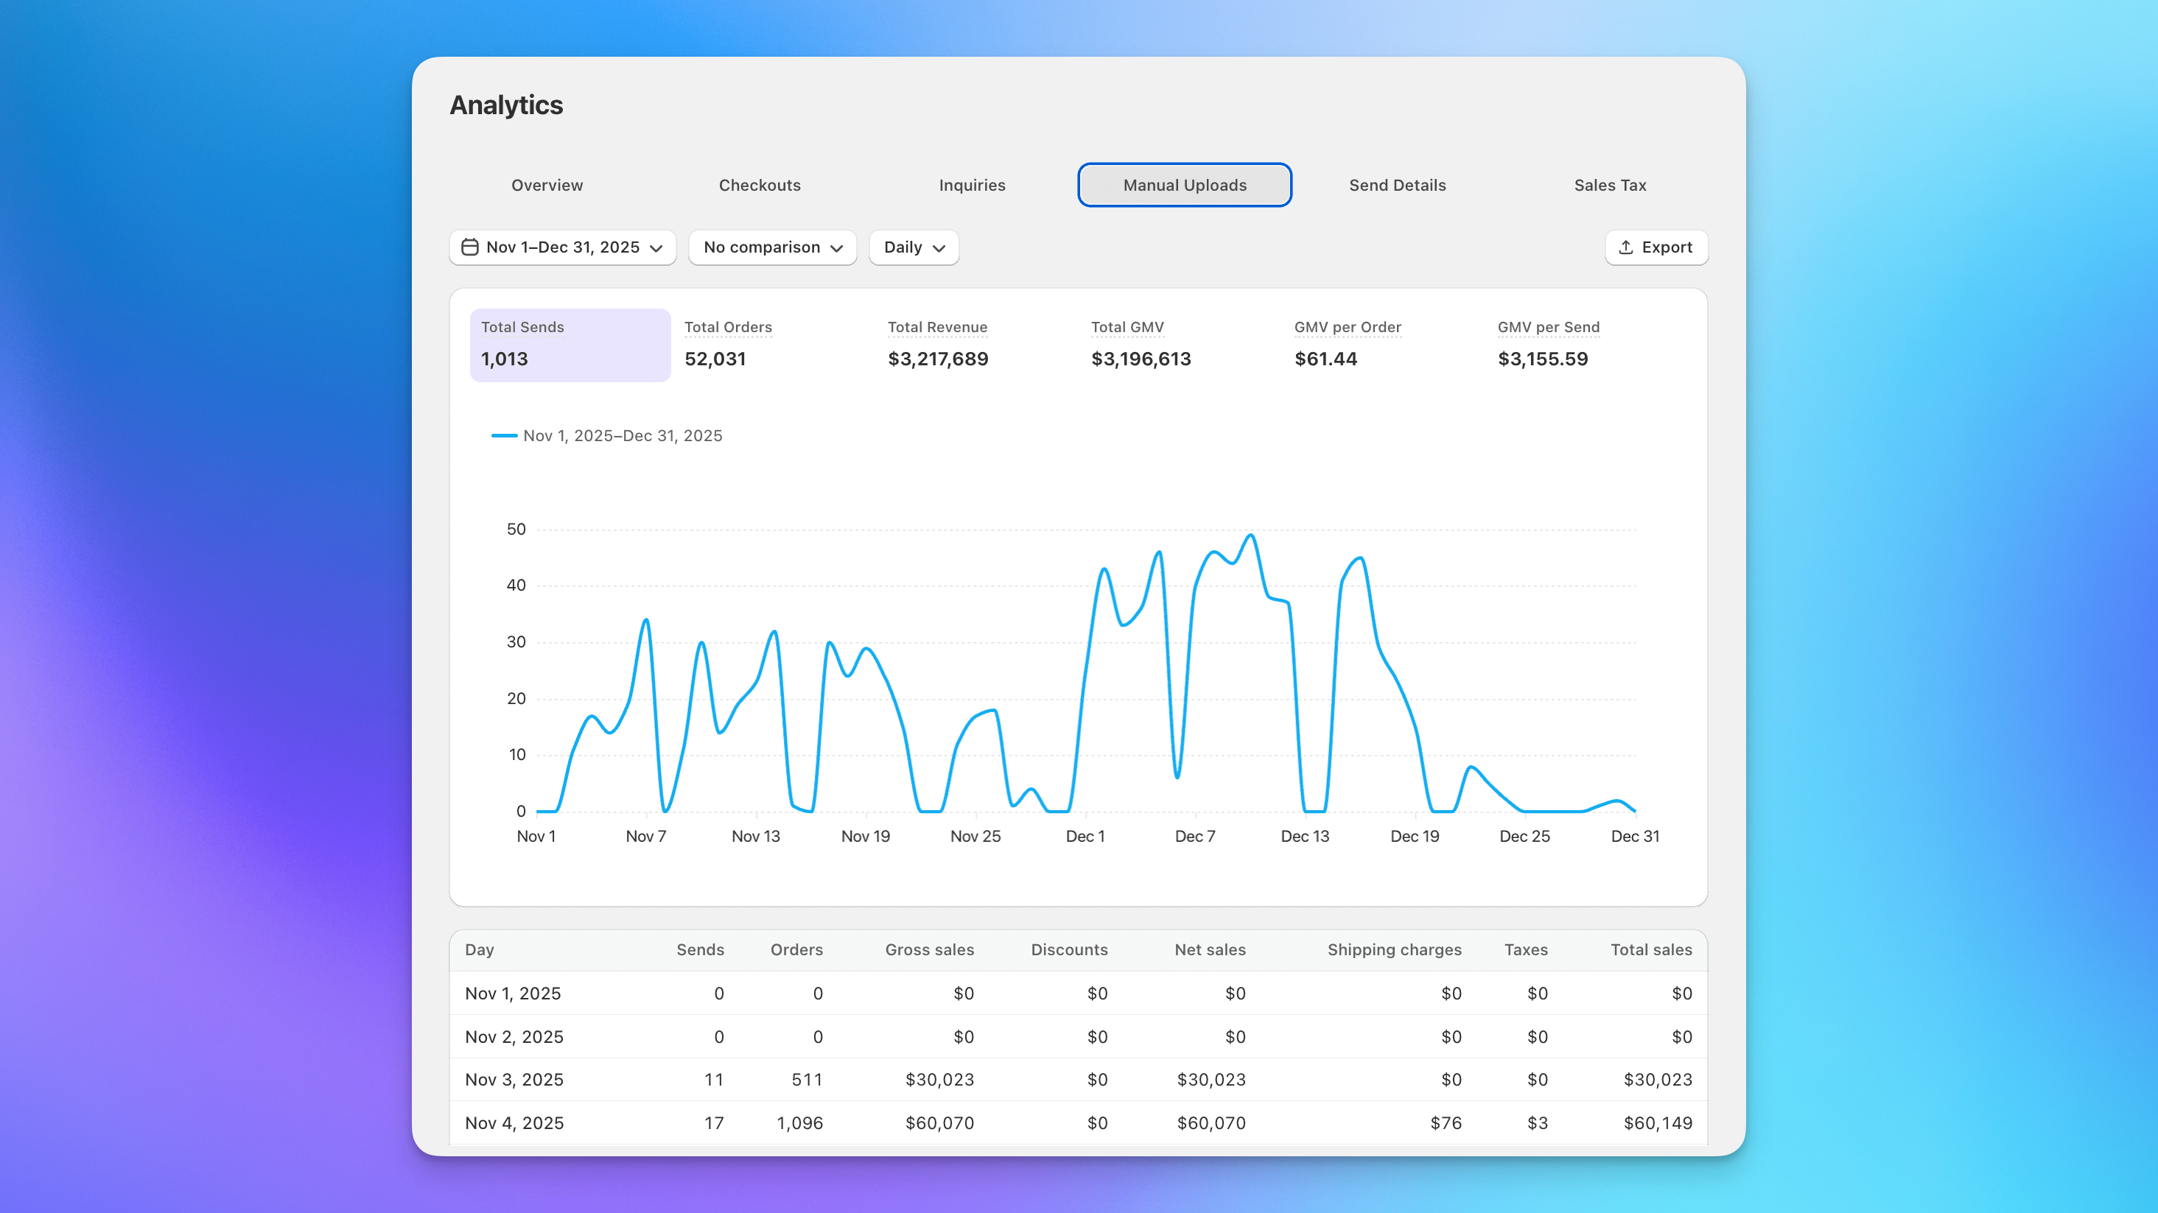The width and height of the screenshot is (2158, 1213).
Task: Open the Sales Tax tab
Action: click(x=1609, y=185)
